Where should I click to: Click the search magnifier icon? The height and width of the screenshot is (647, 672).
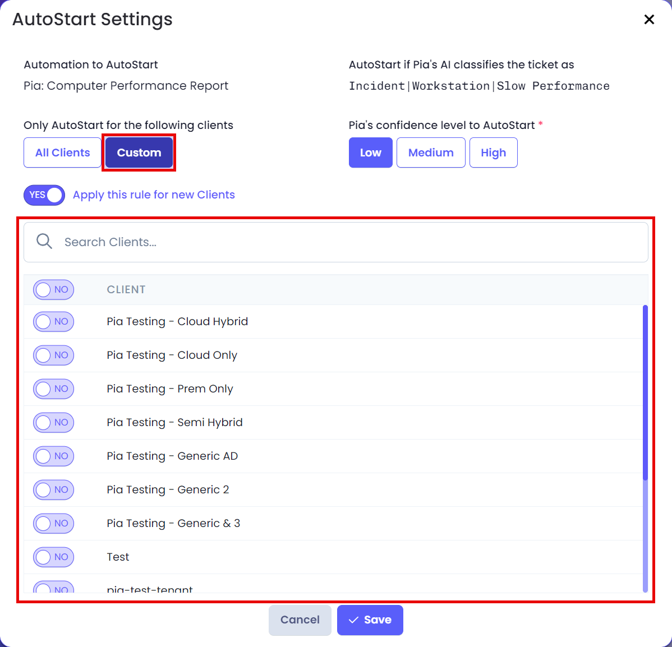point(44,242)
